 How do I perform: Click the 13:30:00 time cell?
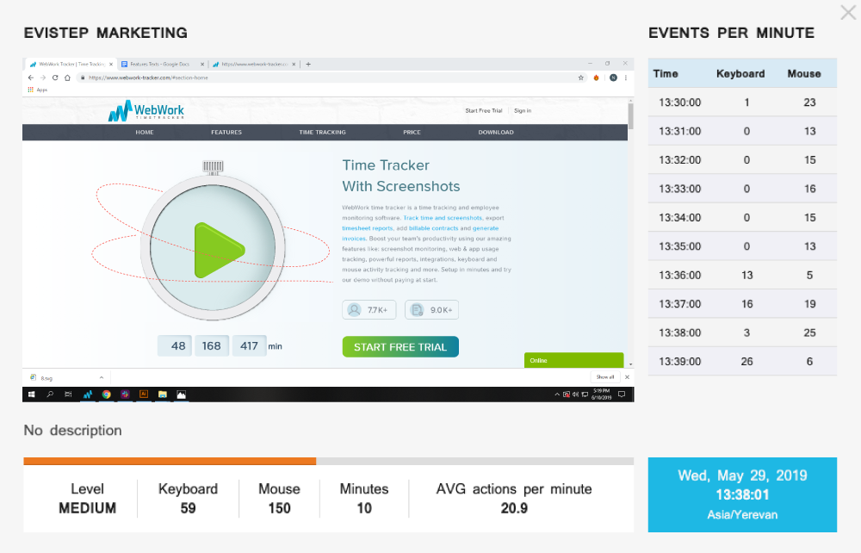click(680, 103)
